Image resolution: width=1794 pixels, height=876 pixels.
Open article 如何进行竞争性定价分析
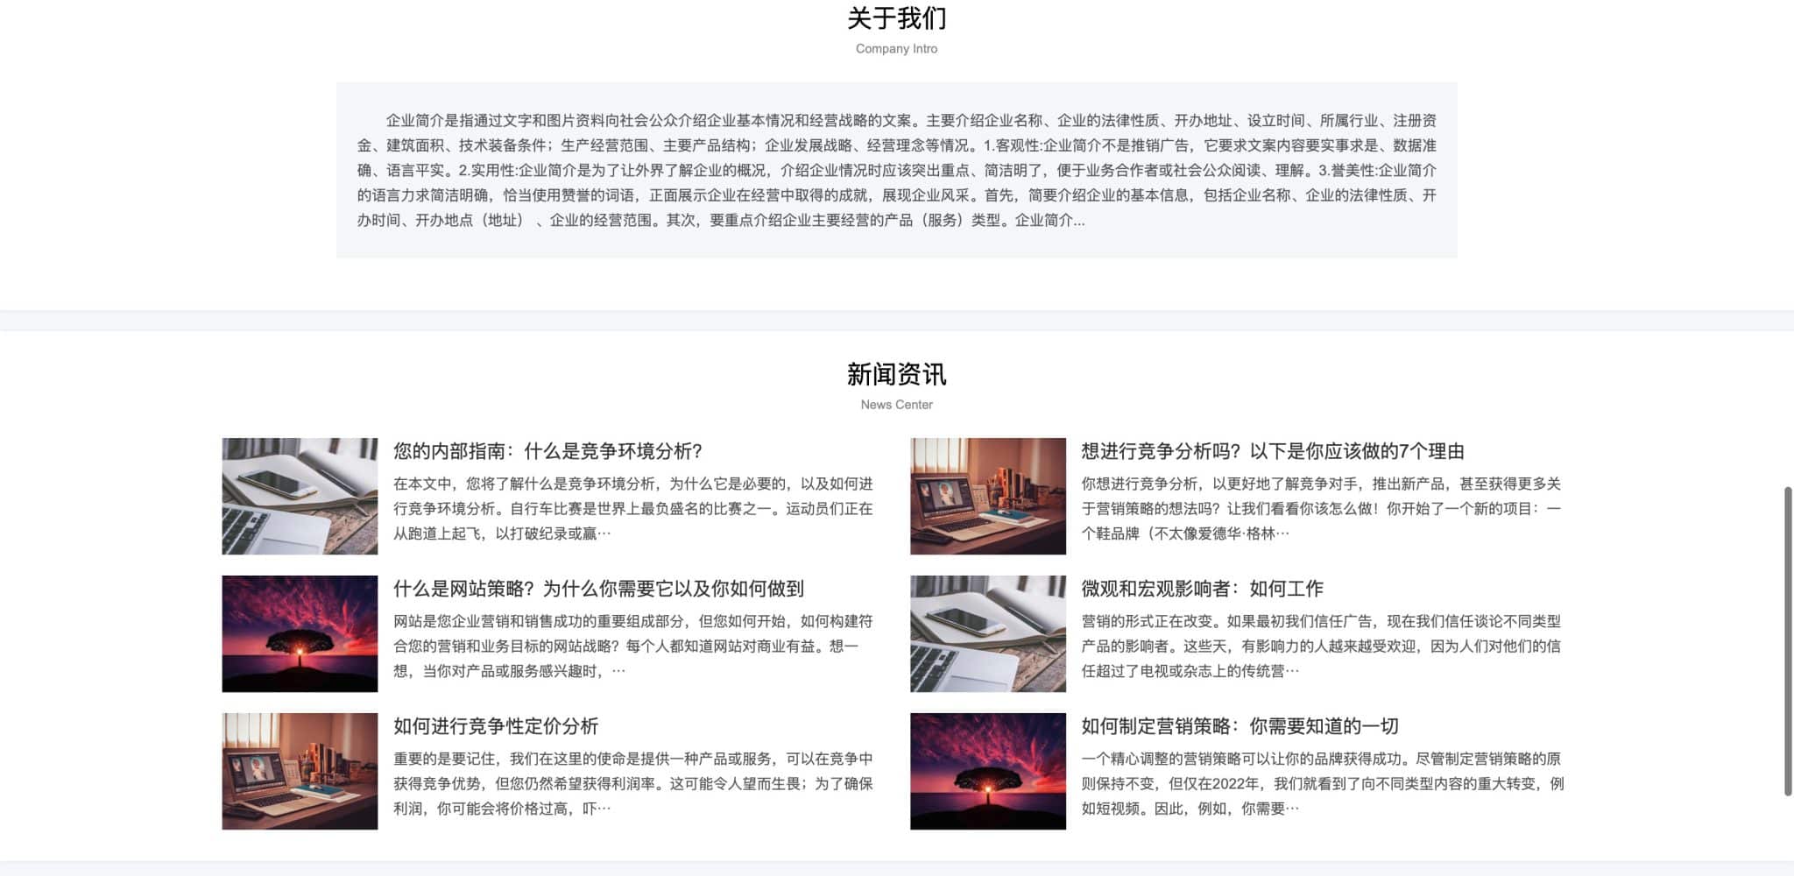(496, 726)
